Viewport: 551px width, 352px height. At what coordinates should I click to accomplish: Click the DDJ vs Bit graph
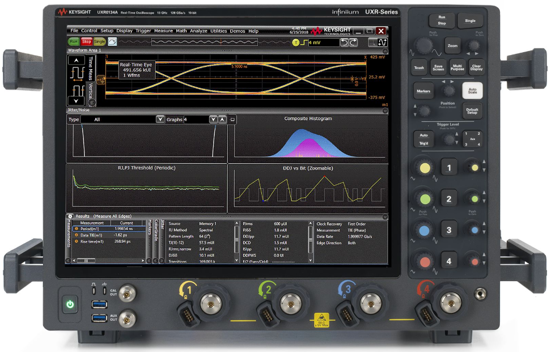click(308, 189)
